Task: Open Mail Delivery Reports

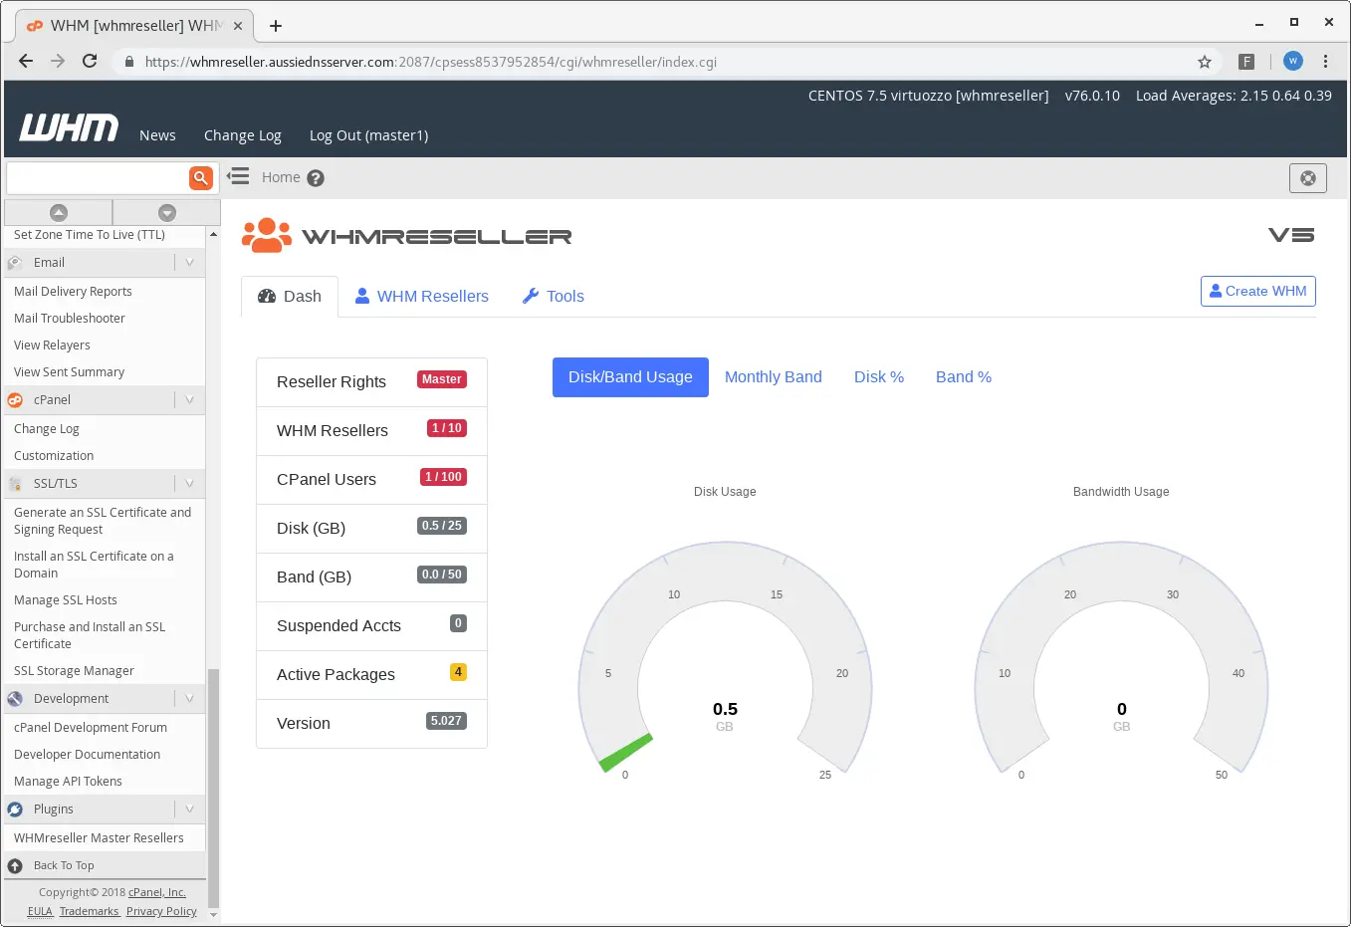Action: point(73,292)
